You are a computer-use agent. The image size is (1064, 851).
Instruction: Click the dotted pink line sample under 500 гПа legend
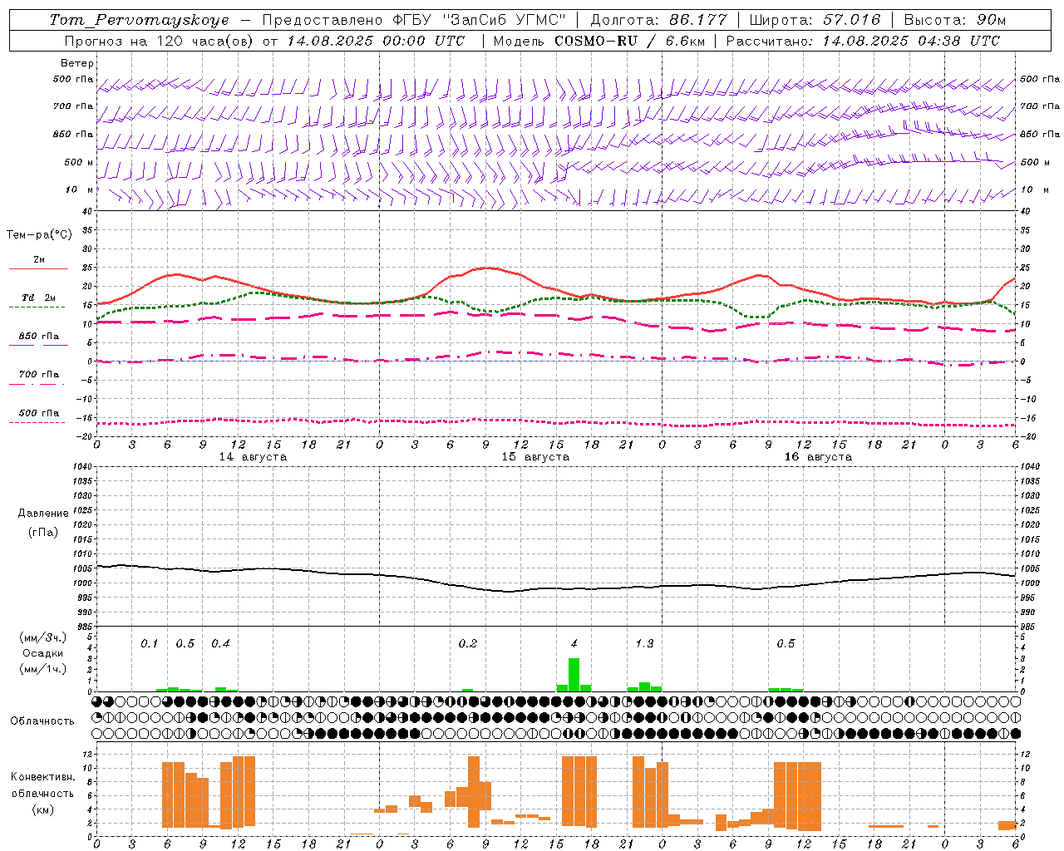pos(37,422)
